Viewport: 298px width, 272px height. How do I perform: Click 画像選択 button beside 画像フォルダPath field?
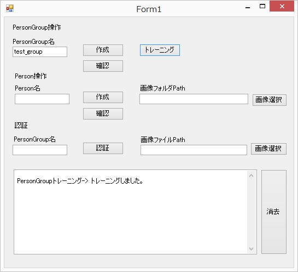270,100
